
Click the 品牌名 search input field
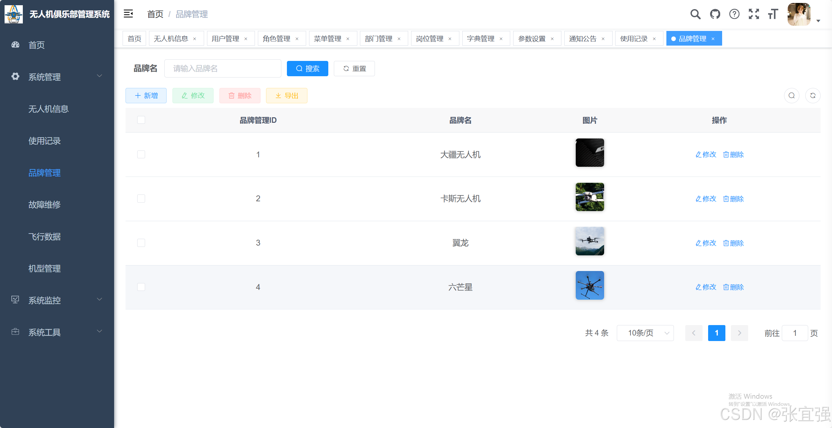click(x=223, y=68)
